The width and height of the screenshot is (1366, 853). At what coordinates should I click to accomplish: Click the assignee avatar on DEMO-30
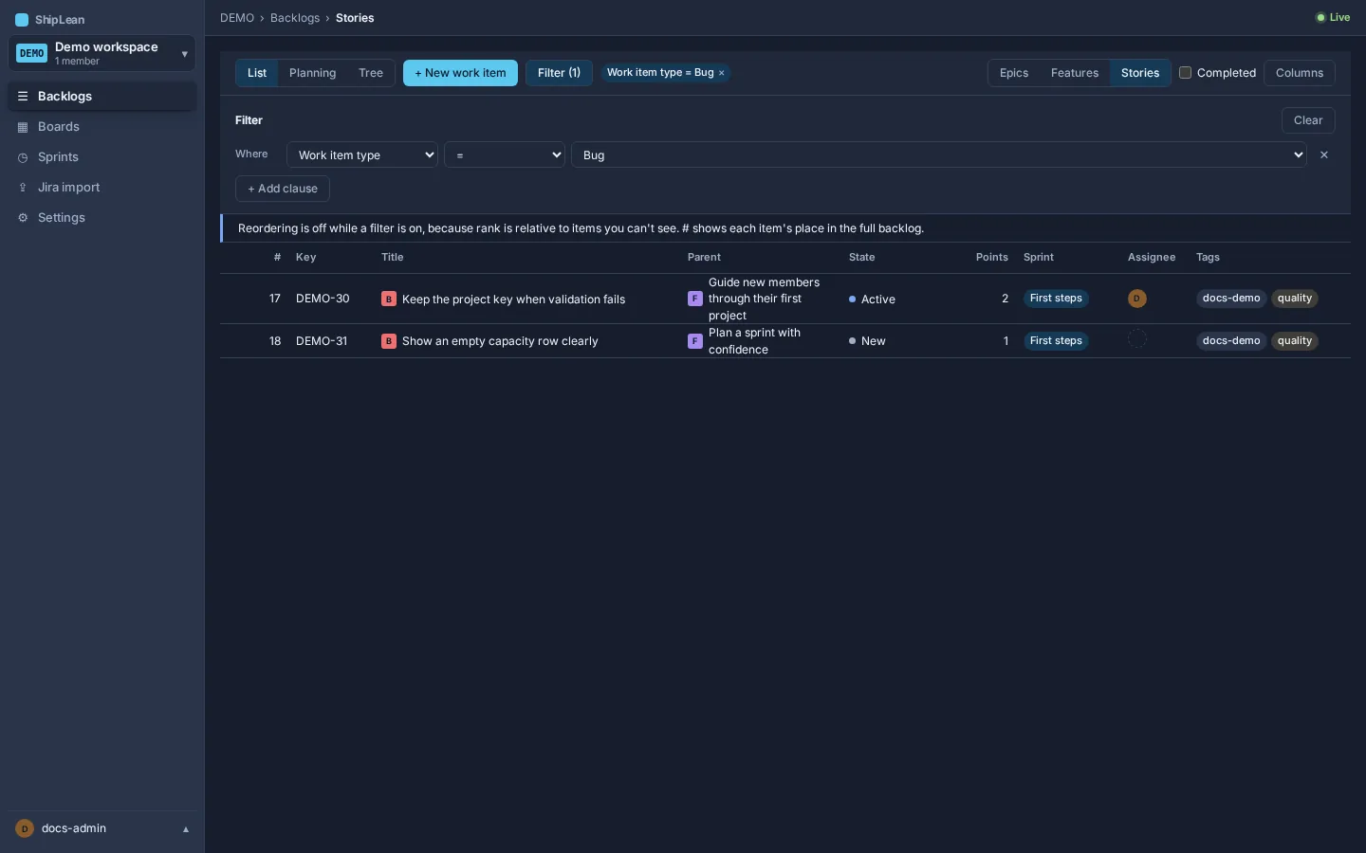1137,299
